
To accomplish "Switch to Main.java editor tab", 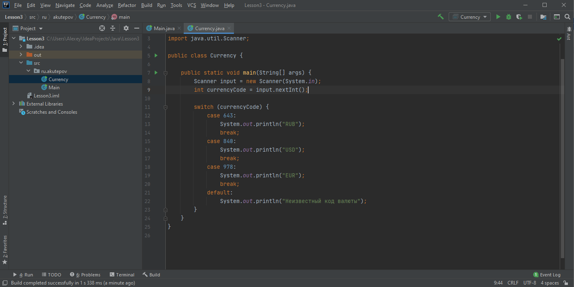I will pos(164,28).
